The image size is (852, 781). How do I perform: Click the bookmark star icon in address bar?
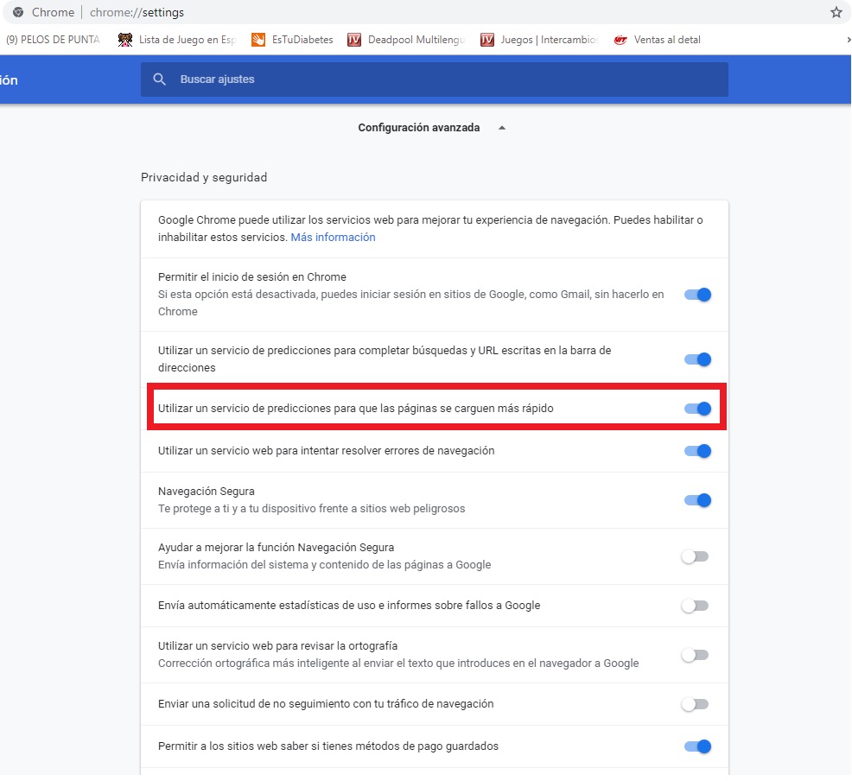[836, 12]
